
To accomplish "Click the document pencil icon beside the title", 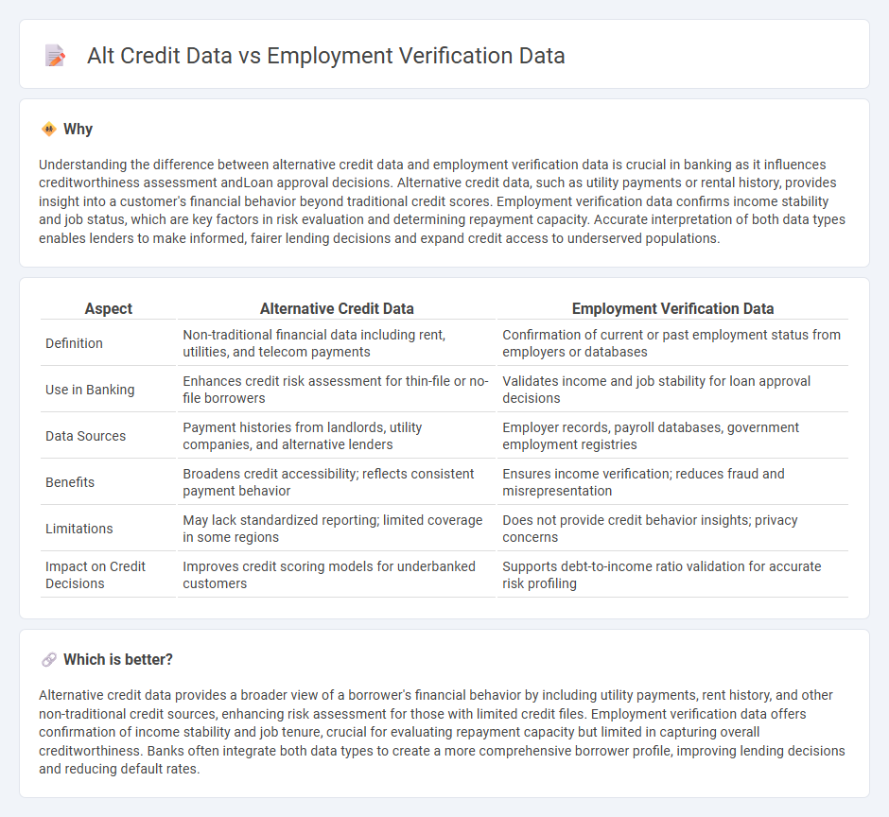I will point(55,56).
